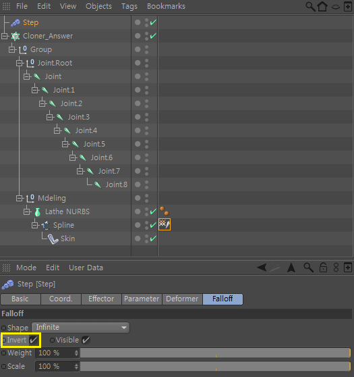The image size is (354, 377).
Task: Click the Mdeling null icon
Action: click(30, 199)
